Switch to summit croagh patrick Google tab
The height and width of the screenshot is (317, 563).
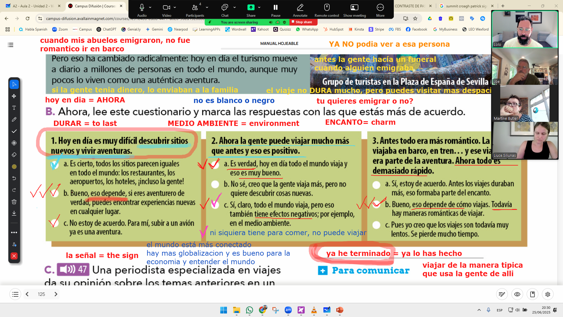coord(466,6)
